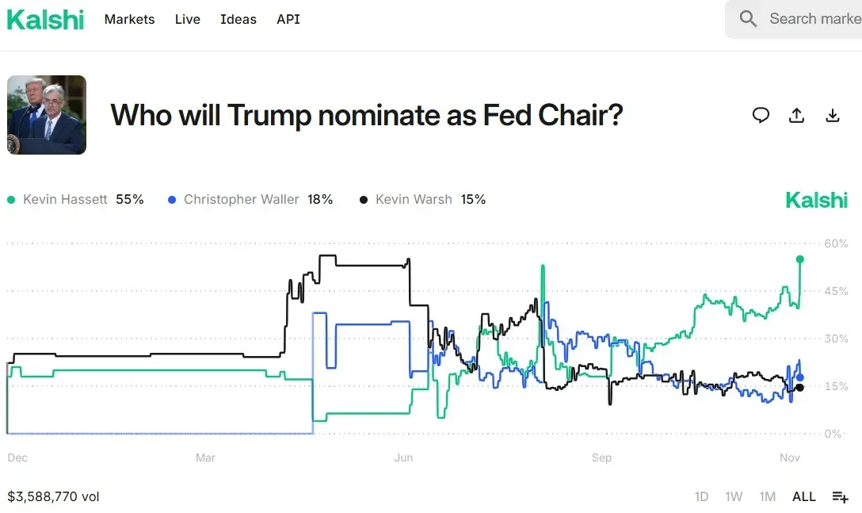Open the Markets menu

pos(129,19)
